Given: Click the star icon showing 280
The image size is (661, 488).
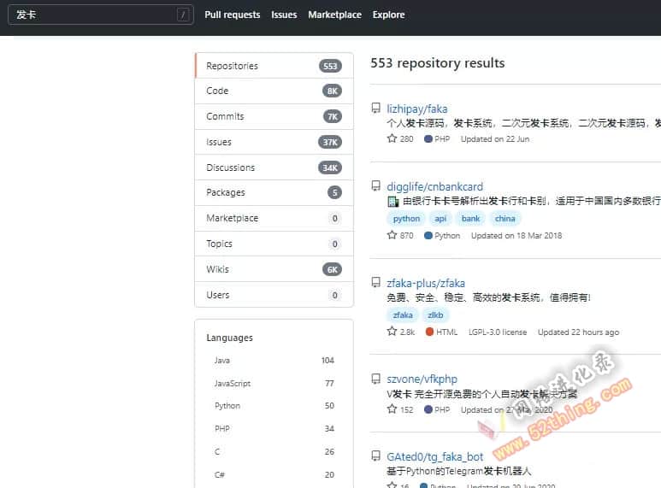Looking at the screenshot, I should 392,138.
